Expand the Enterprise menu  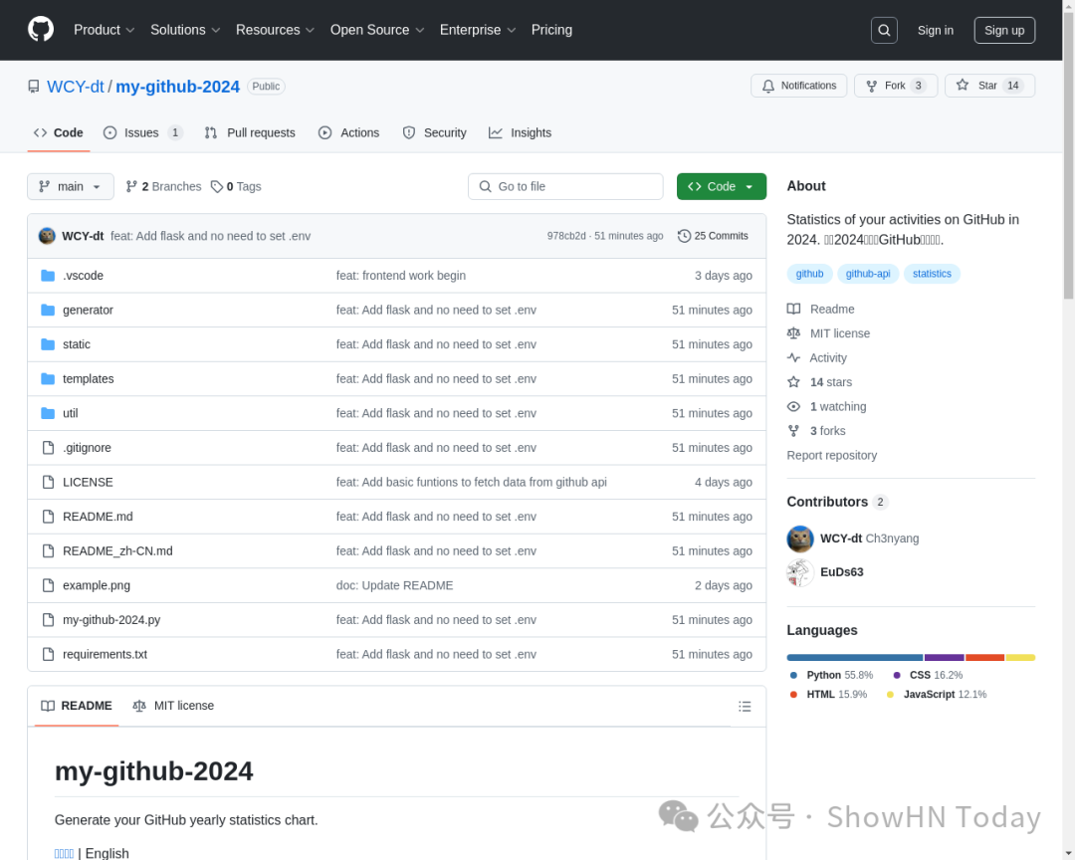pos(478,30)
